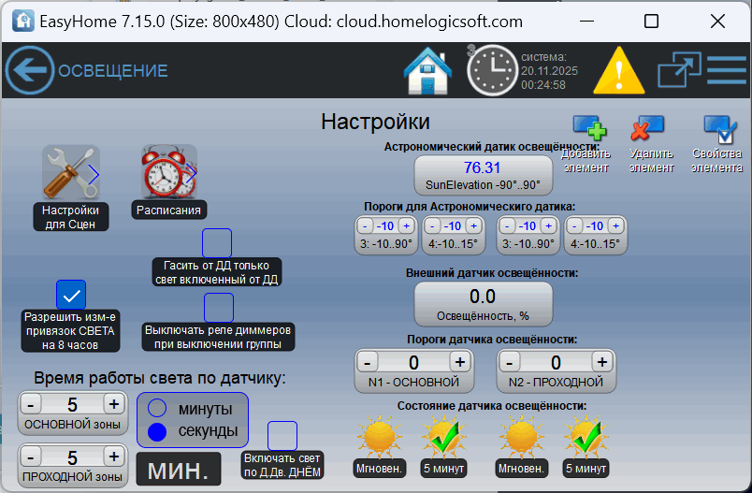Select the секунды radio button
Viewport: 752px width, 493px height.
[x=158, y=431]
